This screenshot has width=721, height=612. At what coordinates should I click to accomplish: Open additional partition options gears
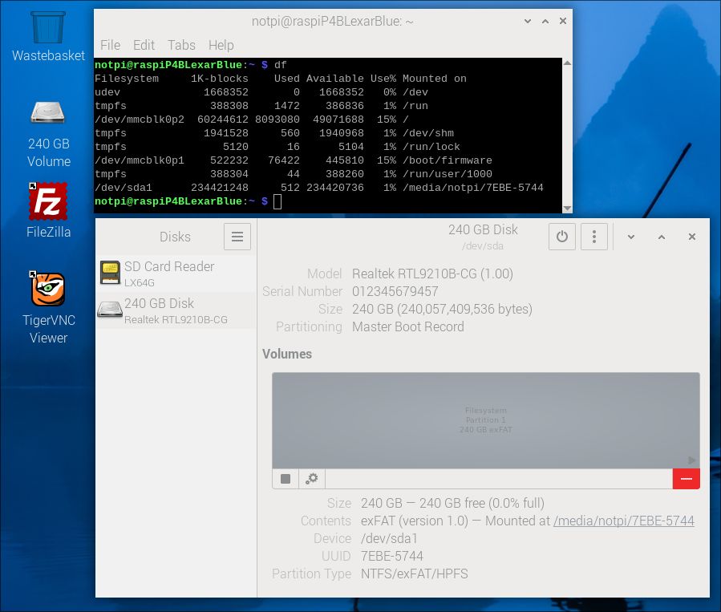pyautogui.click(x=312, y=479)
